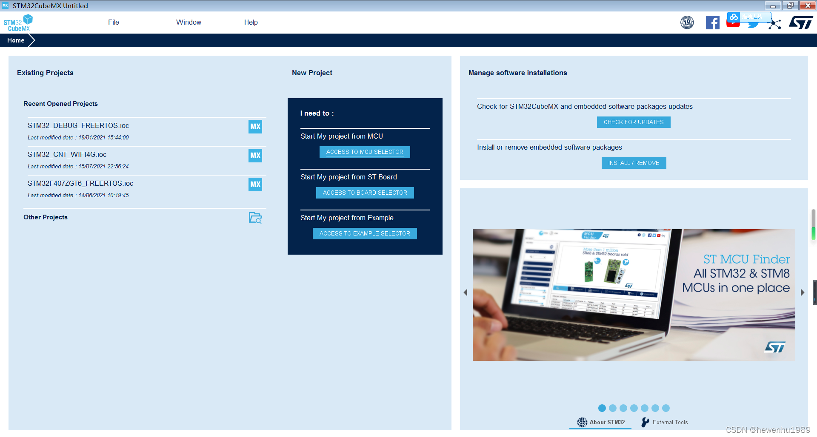Image resolution: width=817 pixels, height=437 pixels.
Task: Select the third carousel dot
Action: coord(623,408)
